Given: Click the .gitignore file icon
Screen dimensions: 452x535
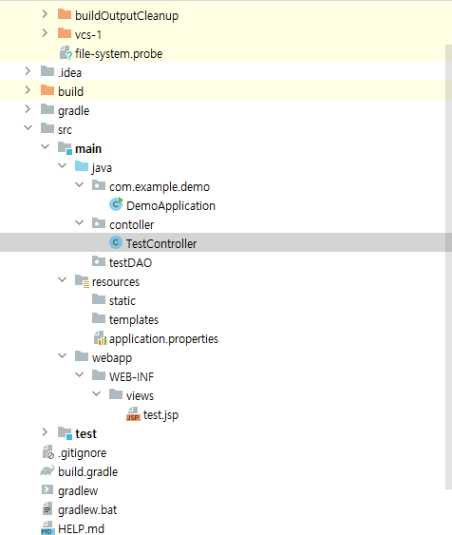Looking at the screenshot, I should pos(48,452).
